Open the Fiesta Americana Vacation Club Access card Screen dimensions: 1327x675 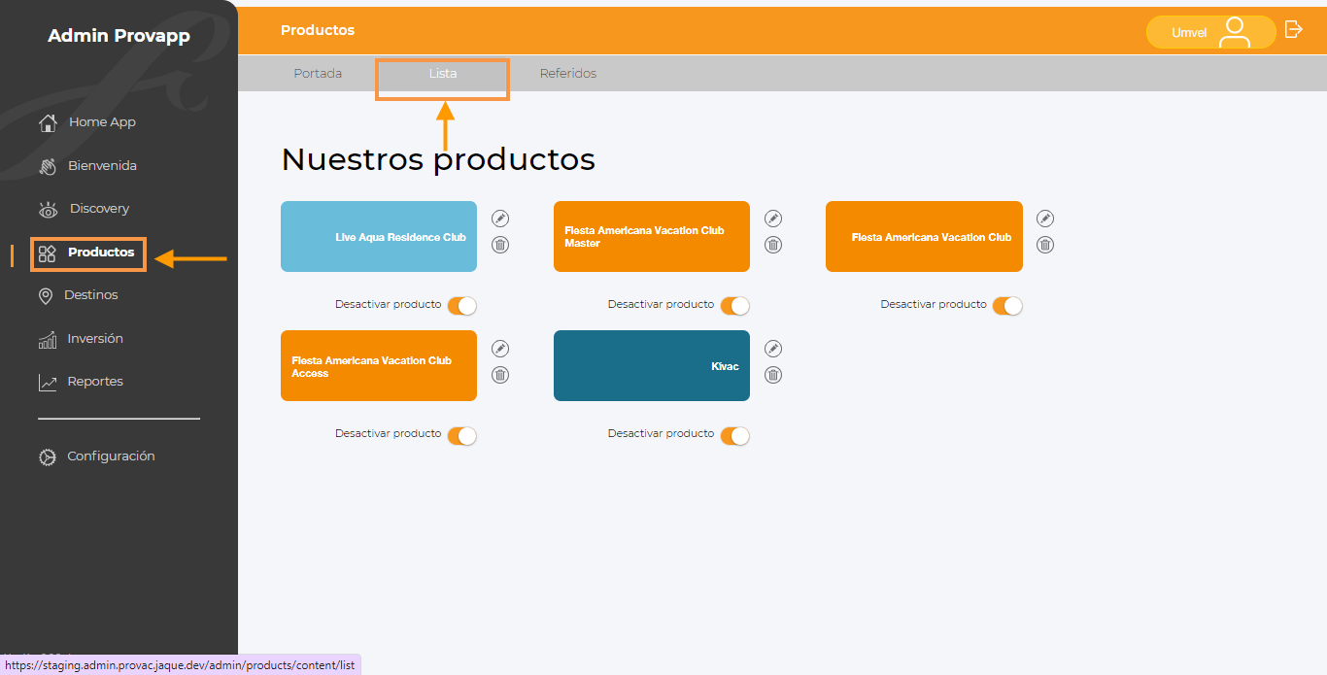click(379, 365)
